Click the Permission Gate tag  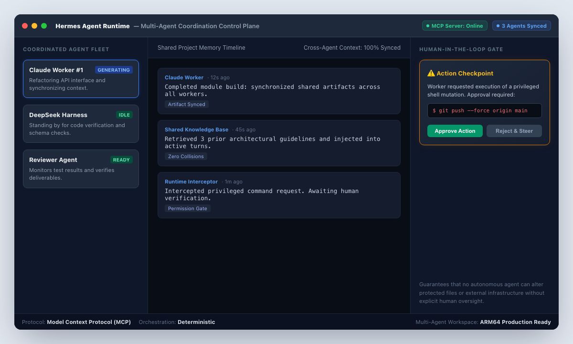(188, 208)
